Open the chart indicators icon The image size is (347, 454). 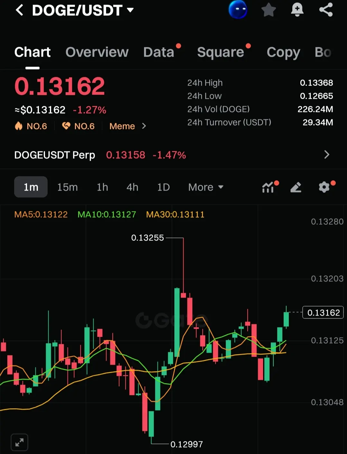(x=269, y=187)
